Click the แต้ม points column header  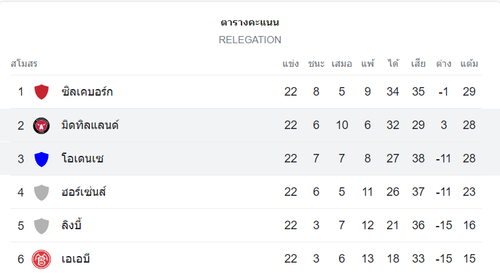(x=469, y=64)
